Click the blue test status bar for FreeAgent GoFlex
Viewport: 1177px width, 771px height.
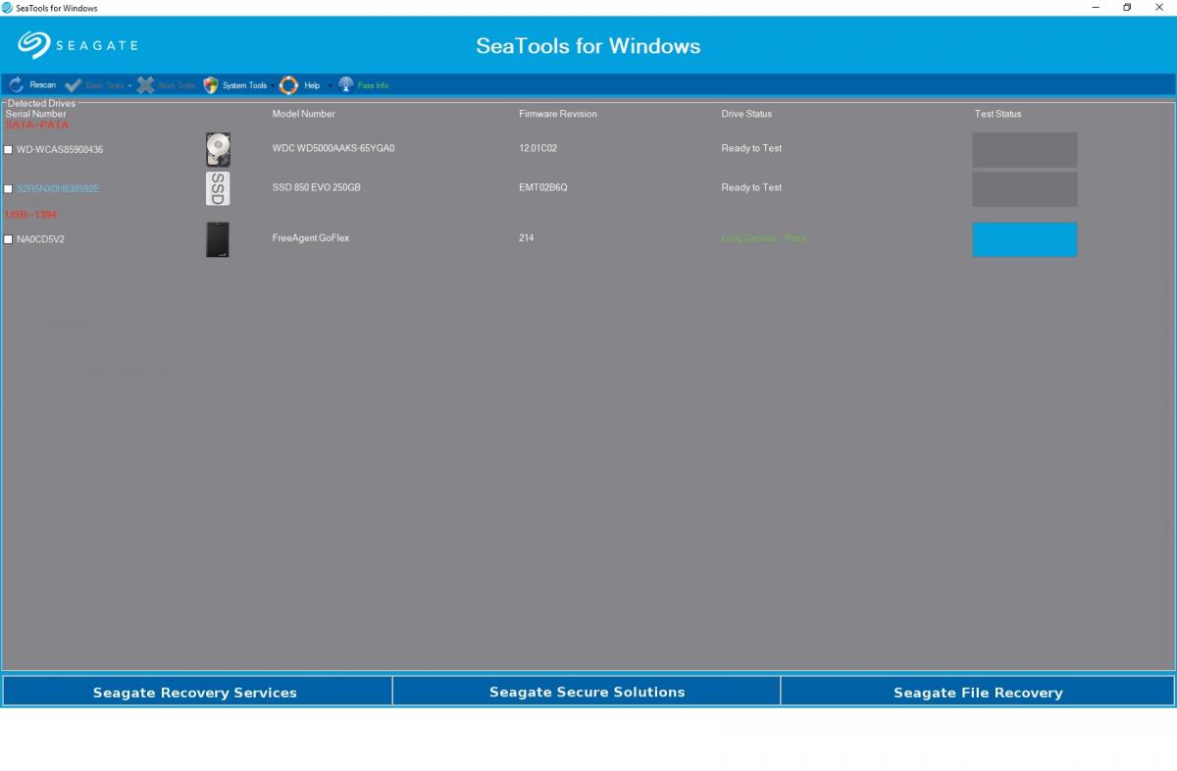[x=1025, y=239]
